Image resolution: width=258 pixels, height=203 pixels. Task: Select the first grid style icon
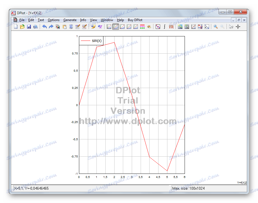(x=109, y=27)
